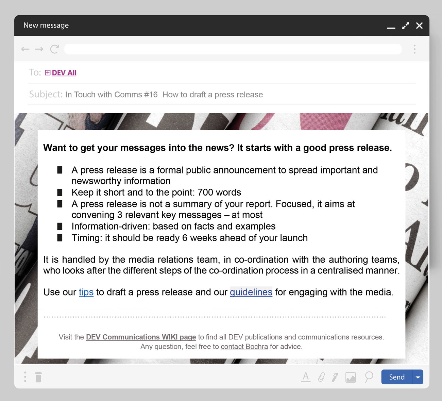Pop out the message to full view
Image resolution: width=442 pixels, height=401 pixels.
pos(405,26)
